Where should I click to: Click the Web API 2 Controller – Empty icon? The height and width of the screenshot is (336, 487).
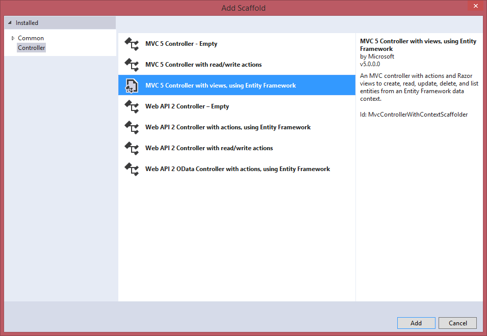tap(132, 106)
